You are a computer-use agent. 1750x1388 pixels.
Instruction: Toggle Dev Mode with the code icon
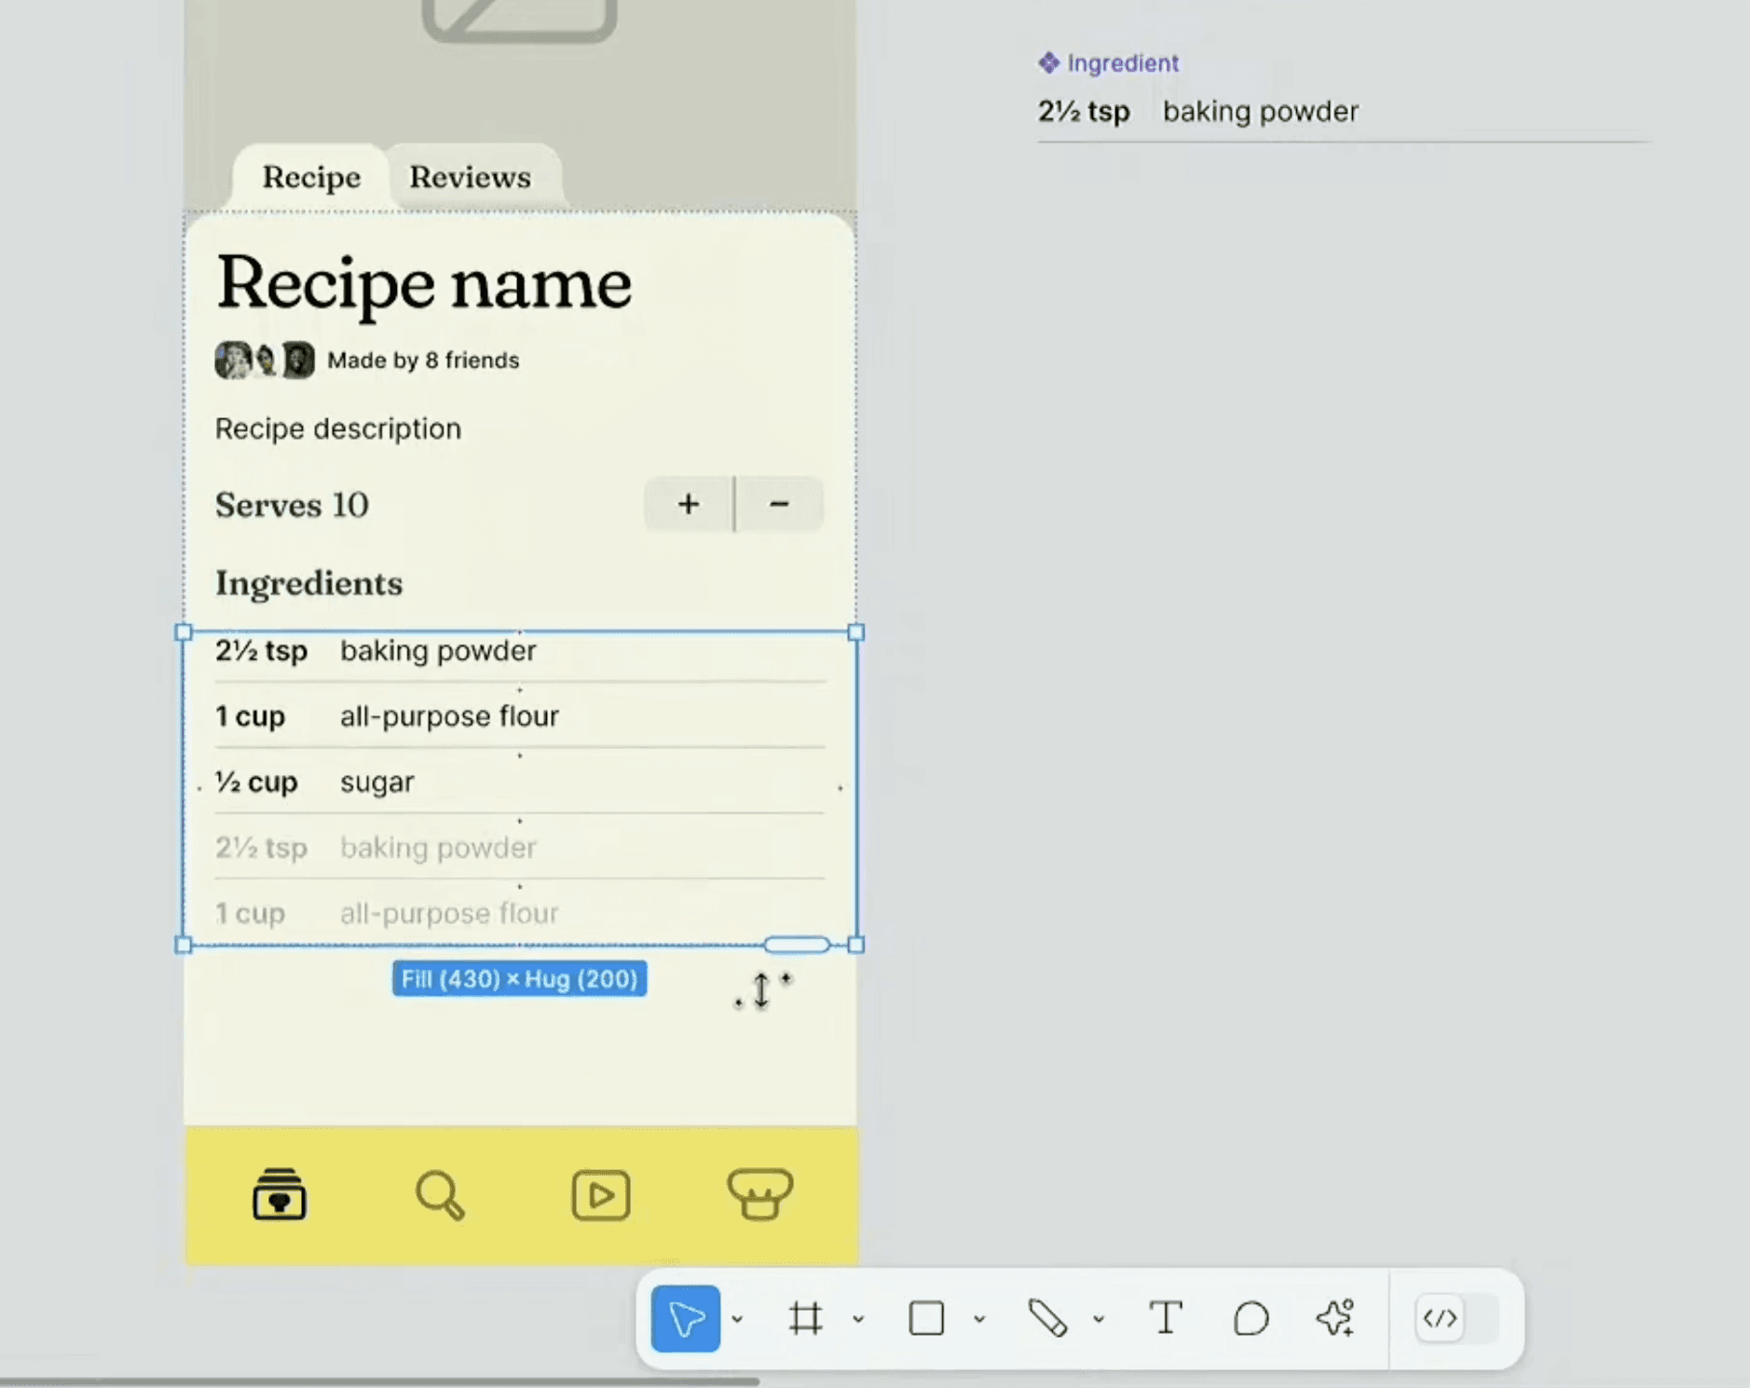pyautogui.click(x=1441, y=1318)
